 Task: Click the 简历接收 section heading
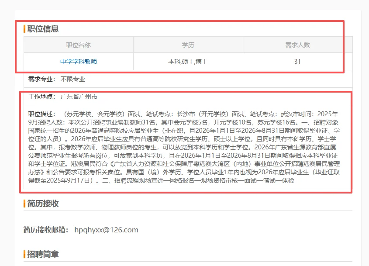43,204
